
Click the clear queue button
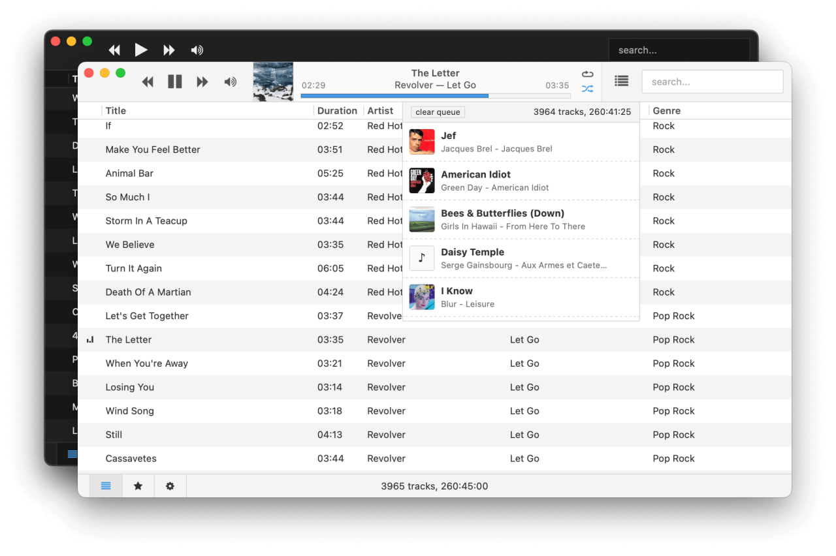[438, 112]
